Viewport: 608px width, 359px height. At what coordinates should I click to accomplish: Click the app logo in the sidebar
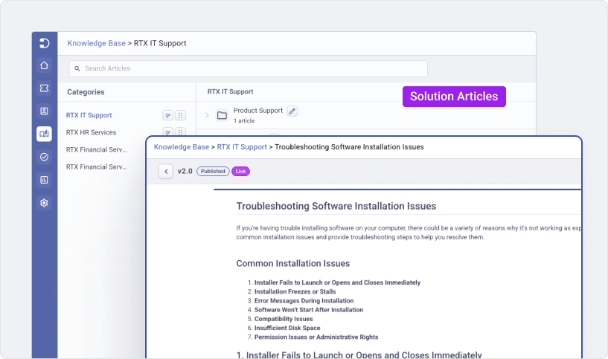pyautogui.click(x=44, y=43)
